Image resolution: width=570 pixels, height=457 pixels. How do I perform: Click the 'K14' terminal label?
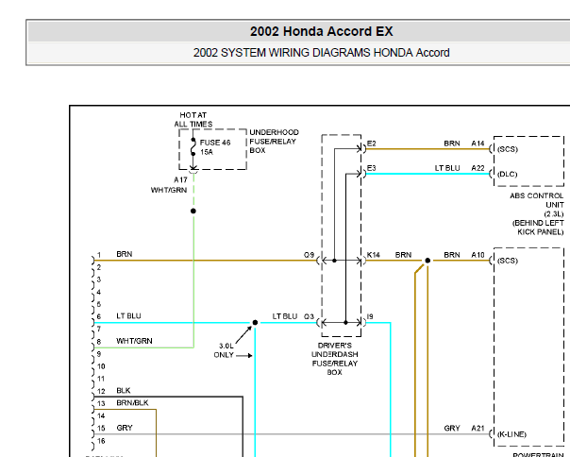click(x=374, y=255)
